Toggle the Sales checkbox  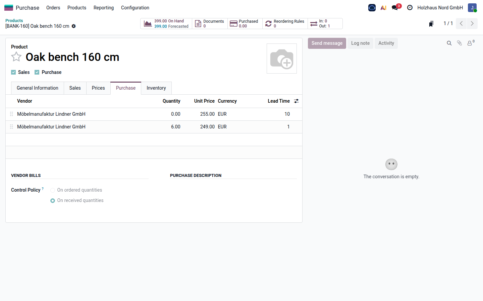13,72
